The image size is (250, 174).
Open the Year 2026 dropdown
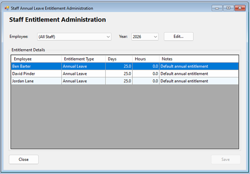[145, 37]
